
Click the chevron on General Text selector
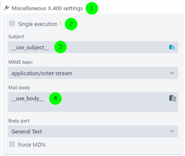tap(172, 131)
